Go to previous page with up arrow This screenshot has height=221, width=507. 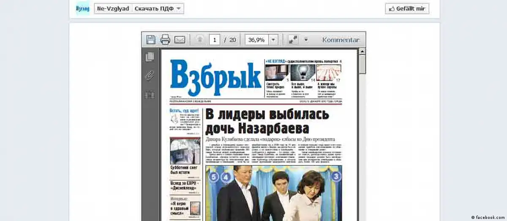tap(199, 40)
